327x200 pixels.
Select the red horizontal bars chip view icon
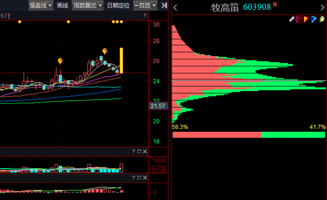click(x=299, y=19)
